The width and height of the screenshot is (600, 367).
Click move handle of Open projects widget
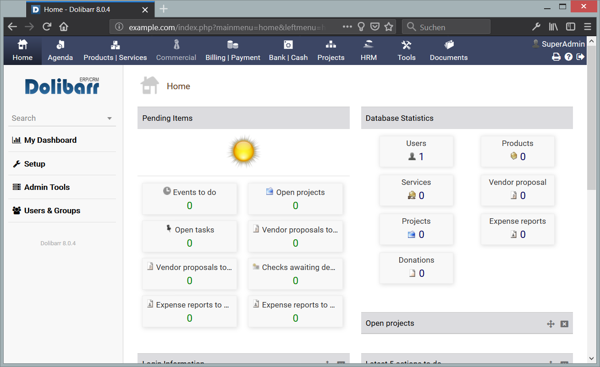pos(551,324)
